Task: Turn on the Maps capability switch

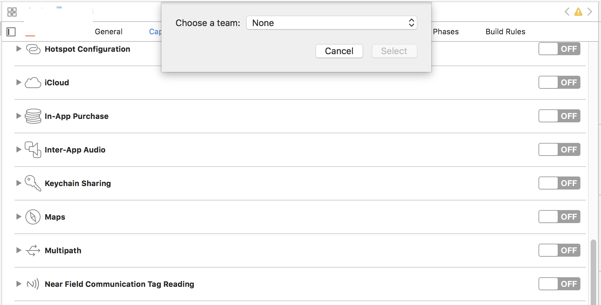Action: [559, 217]
